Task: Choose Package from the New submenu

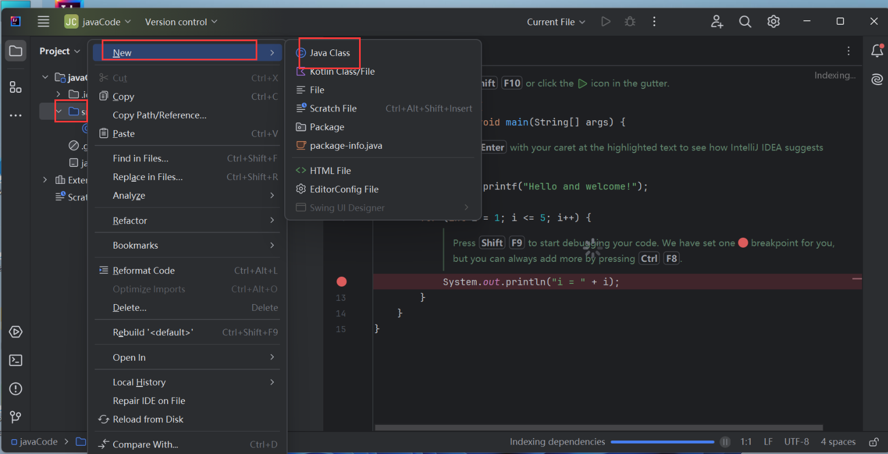Action: coord(383,127)
